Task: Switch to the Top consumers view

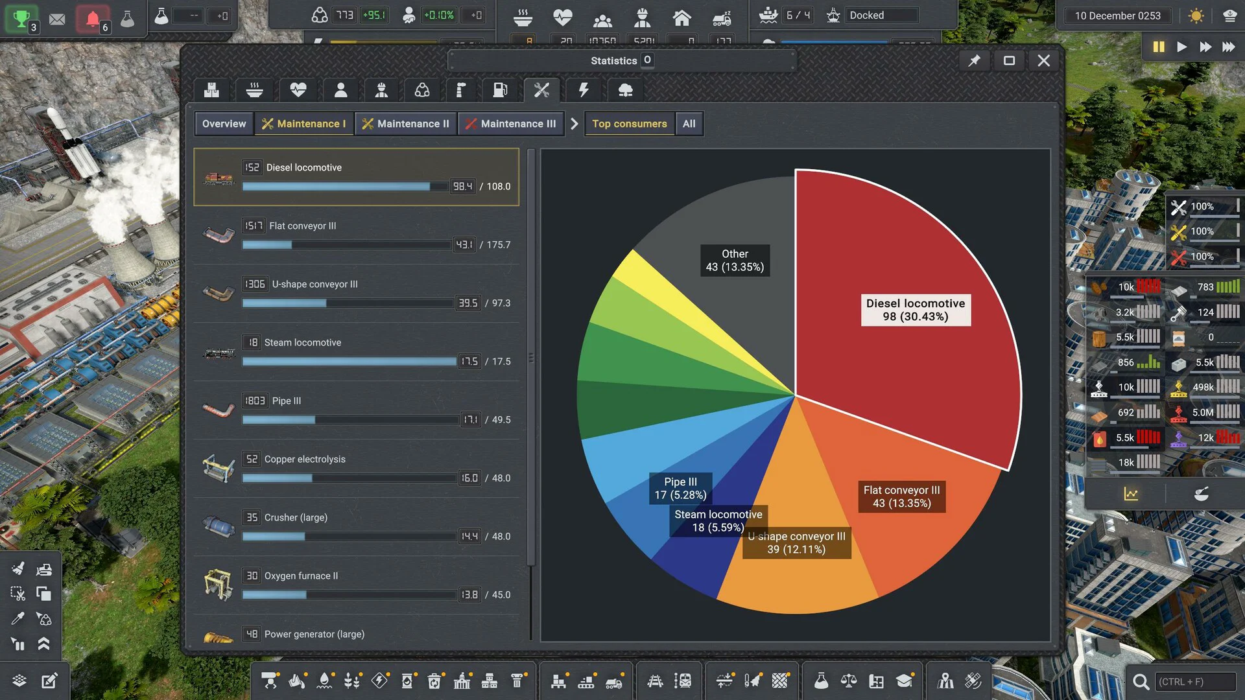Action: point(628,123)
